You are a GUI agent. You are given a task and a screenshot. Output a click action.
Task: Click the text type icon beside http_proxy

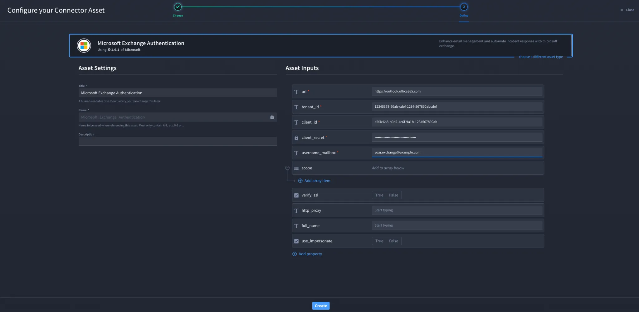tap(296, 210)
